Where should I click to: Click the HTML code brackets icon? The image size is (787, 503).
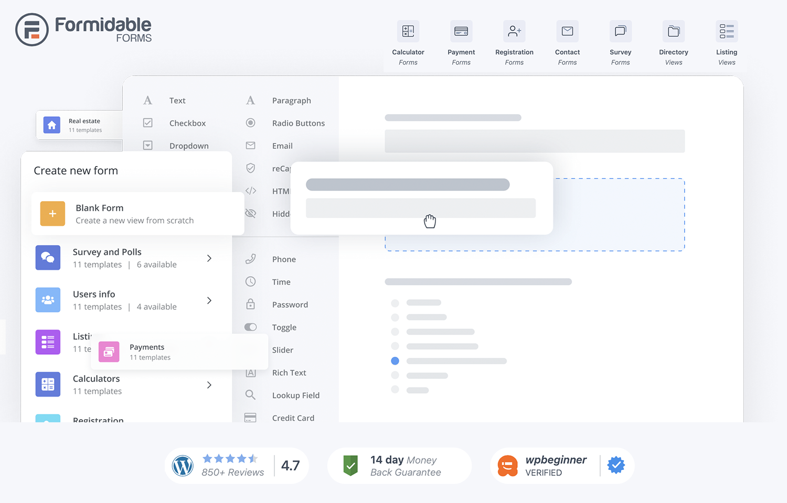(x=251, y=191)
